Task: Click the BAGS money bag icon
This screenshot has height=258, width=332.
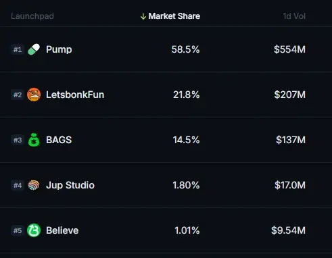Action: pos(34,140)
